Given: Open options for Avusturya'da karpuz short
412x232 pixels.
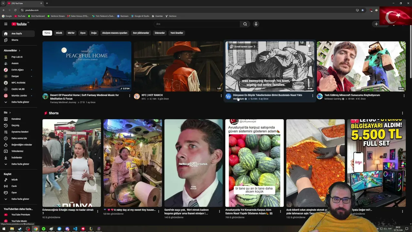Looking at the screenshot, I should click(280, 211).
